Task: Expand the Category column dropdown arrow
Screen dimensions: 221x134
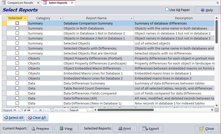Action: point(60,18)
